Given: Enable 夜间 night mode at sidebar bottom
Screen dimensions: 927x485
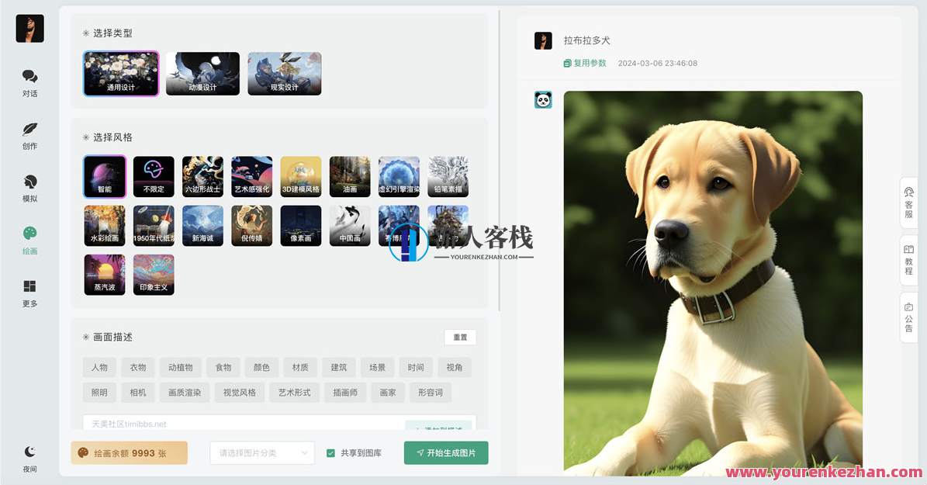Looking at the screenshot, I should 29,458.
